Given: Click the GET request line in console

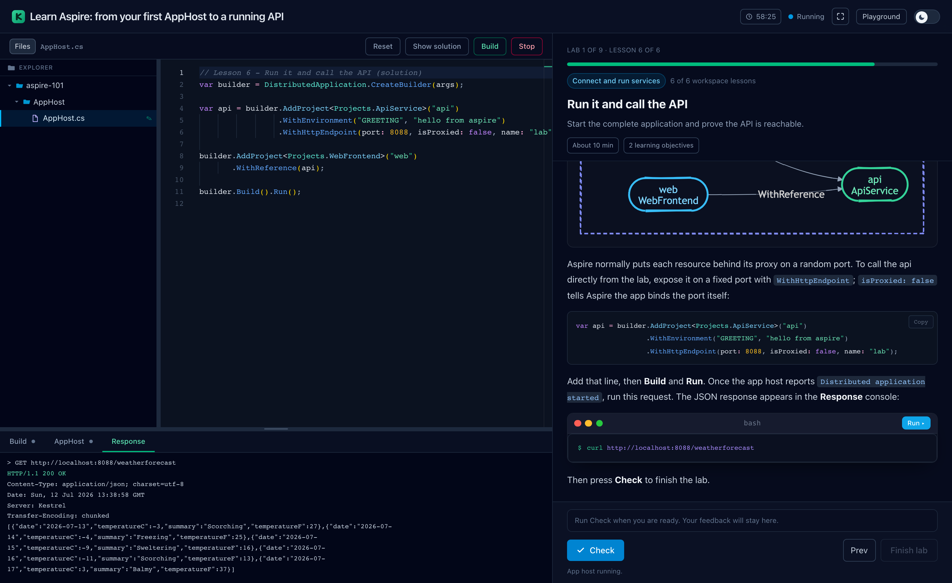Looking at the screenshot, I should 91,463.
